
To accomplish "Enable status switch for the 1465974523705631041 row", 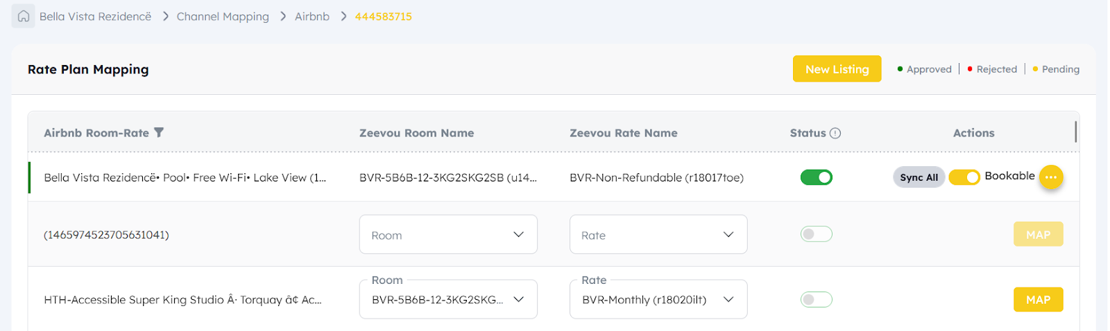I will tap(817, 234).
